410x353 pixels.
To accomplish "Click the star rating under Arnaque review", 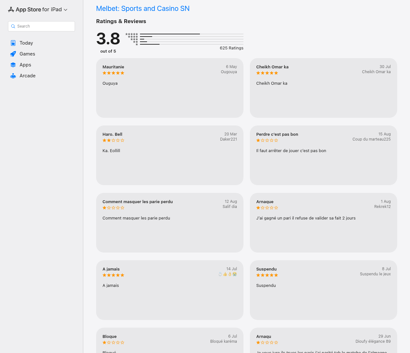I will [267, 208].
